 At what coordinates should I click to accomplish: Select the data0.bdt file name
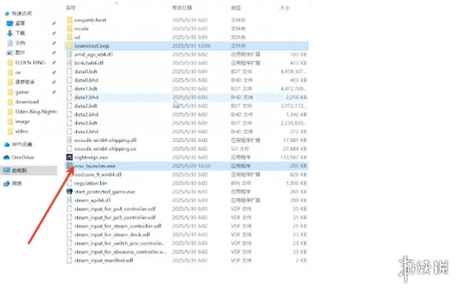pyautogui.click(x=86, y=71)
